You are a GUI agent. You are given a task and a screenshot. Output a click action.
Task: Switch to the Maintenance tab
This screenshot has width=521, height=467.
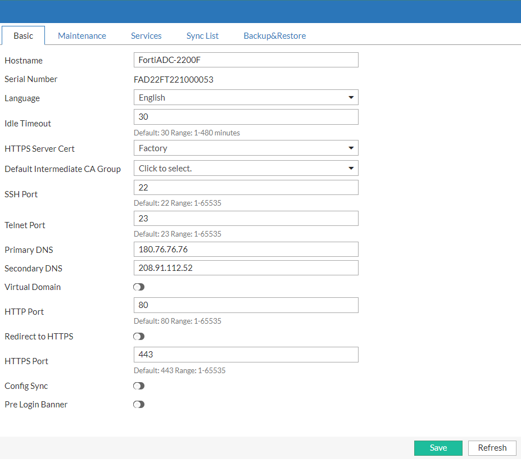(81, 35)
